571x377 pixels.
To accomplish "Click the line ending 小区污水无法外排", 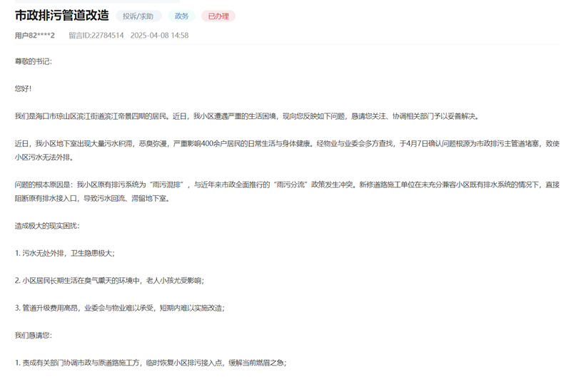I will (x=44, y=157).
